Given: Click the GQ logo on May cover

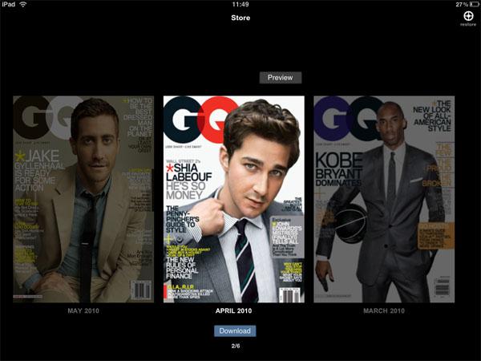Looking at the screenshot, I should tap(47, 118).
